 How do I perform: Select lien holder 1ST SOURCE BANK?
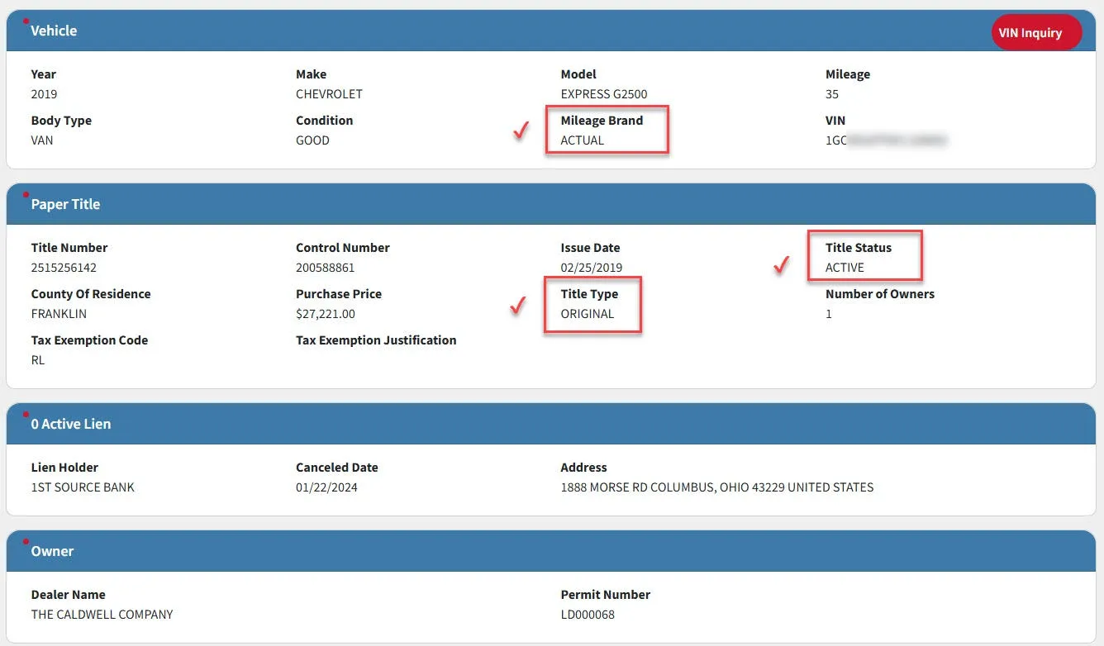pyautogui.click(x=83, y=487)
